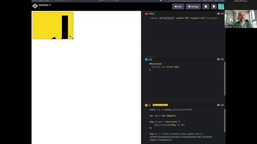Click the JS editor settings gear
The image size is (257, 144).
218,105
